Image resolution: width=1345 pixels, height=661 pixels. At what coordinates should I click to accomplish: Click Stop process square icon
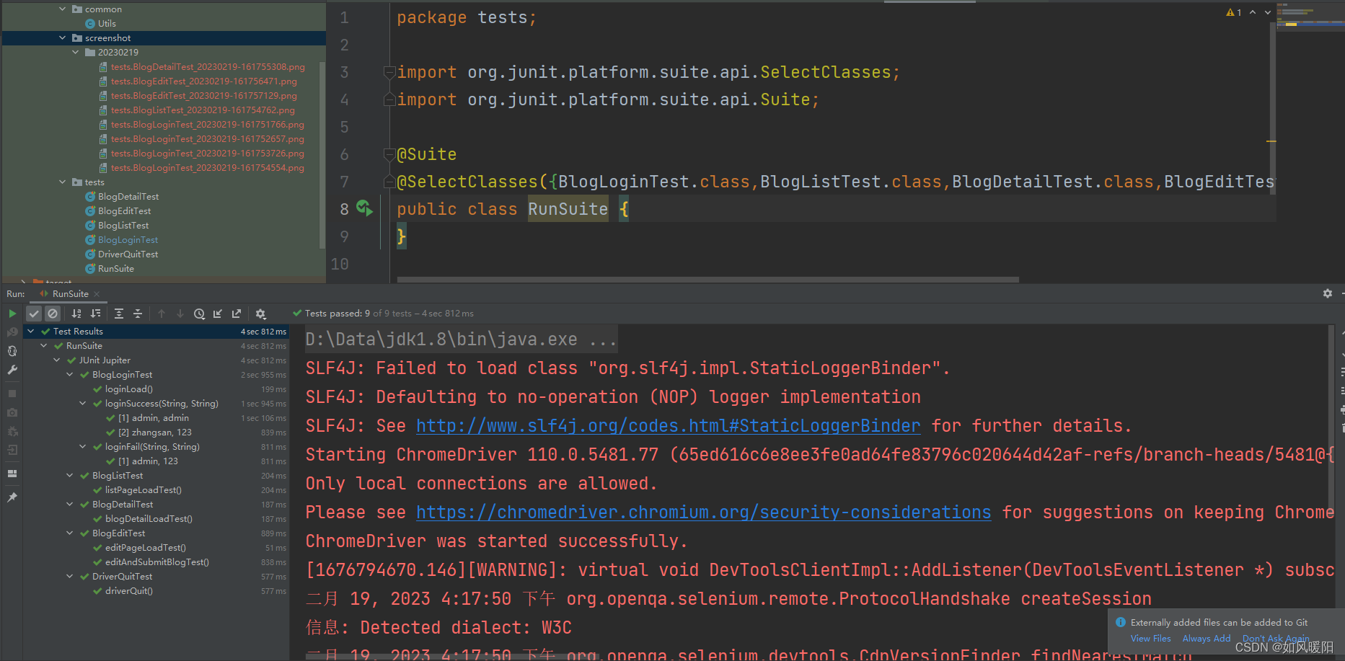[12, 394]
